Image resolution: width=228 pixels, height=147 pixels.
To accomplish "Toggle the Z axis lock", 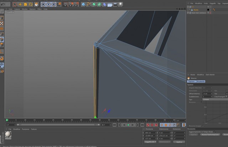I will point(54,5).
